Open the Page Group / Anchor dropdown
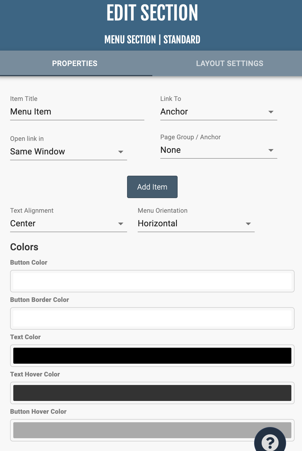302x451 pixels. pyautogui.click(x=218, y=150)
